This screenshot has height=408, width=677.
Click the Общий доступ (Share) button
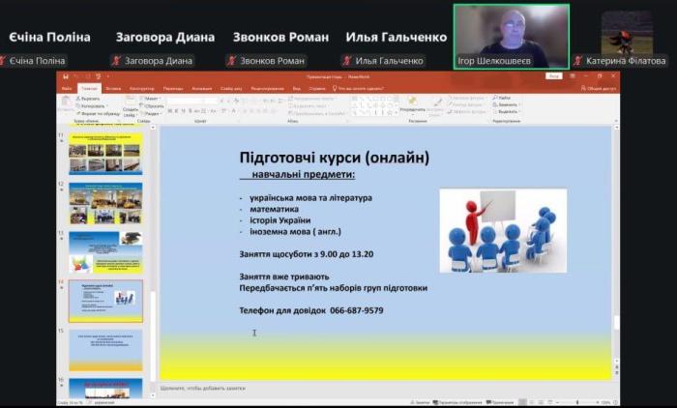tap(601, 87)
